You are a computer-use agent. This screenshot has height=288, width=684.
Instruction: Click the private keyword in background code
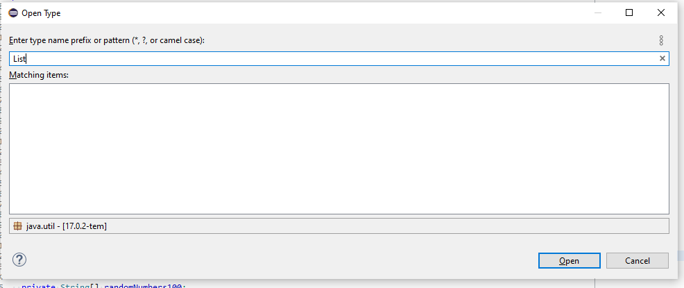[38, 286]
